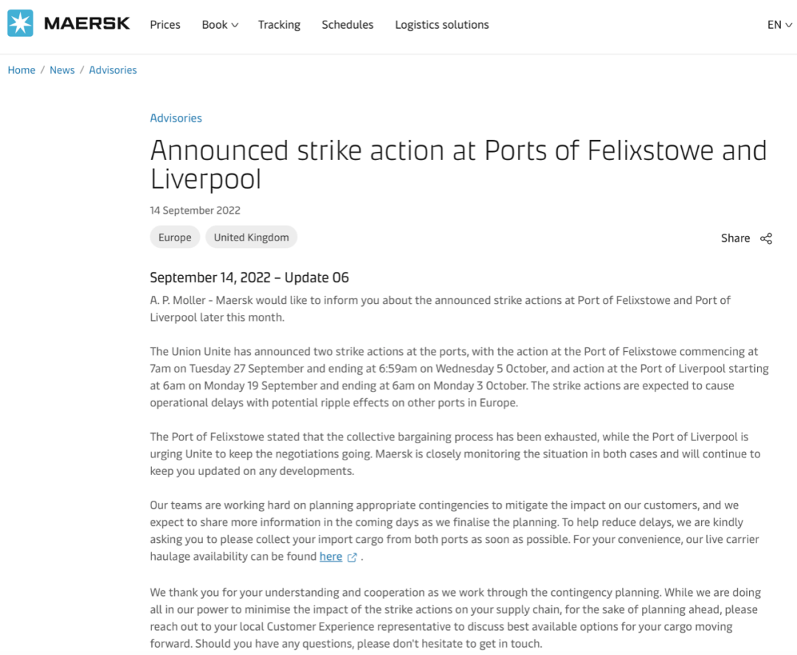Open Schedules in the top navigation

pyautogui.click(x=348, y=25)
